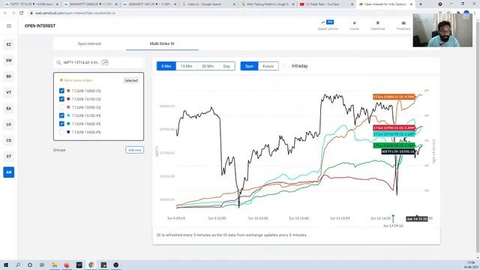
Task: Open the CS sidebar shortcut
Action: [8, 140]
